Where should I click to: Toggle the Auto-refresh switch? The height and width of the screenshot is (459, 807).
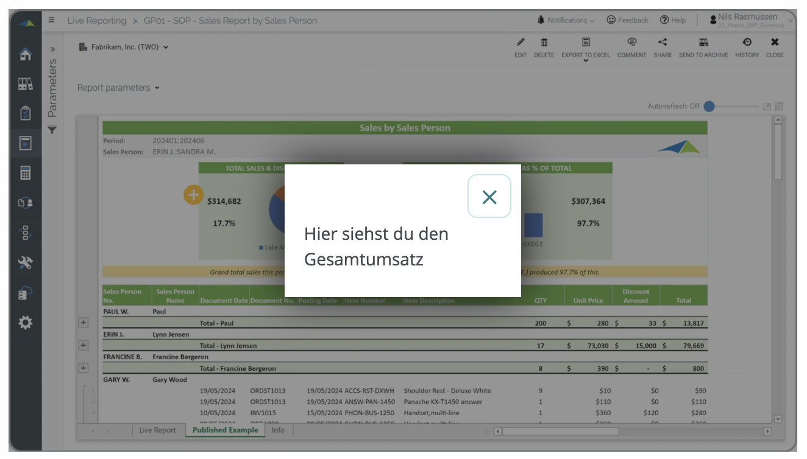(709, 107)
